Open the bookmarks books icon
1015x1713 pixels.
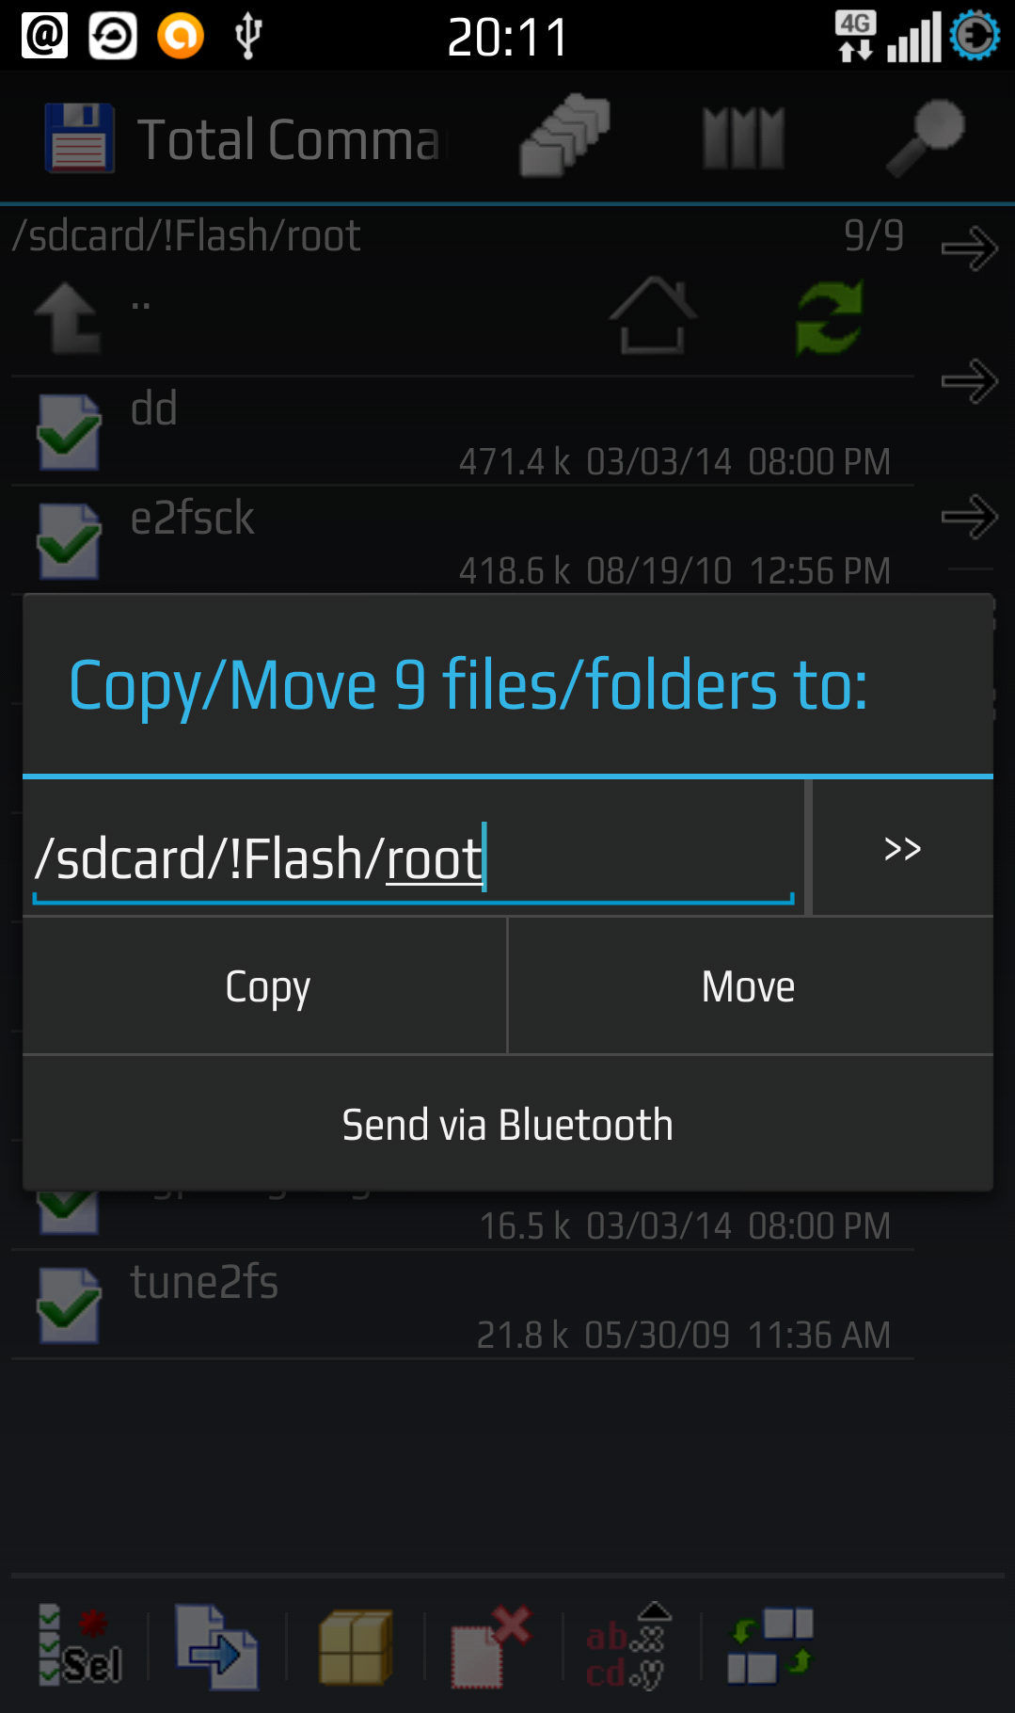coord(743,138)
